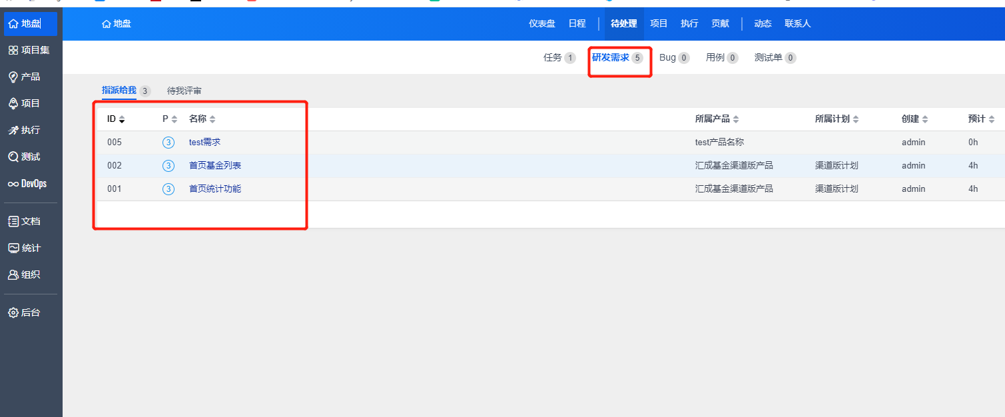The height and width of the screenshot is (417, 1005).
Task: Click ID 002 in the table
Action: [x=115, y=166]
